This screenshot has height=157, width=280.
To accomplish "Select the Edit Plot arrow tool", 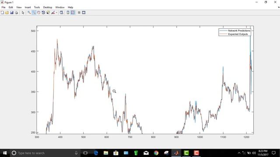I will (x=23, y=13).
